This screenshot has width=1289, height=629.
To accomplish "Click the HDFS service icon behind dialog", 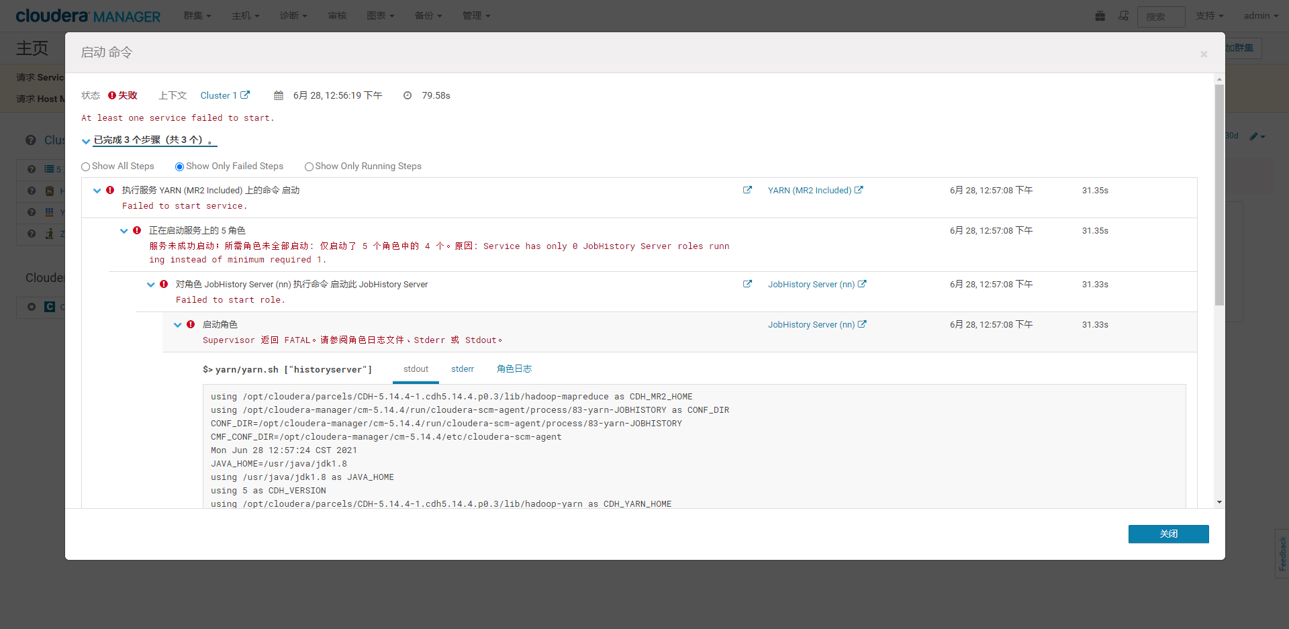I will coord(50,191).
